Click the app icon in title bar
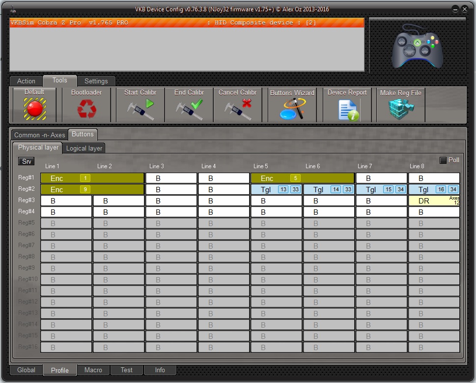The width and height of the screenshot is (476, 383). [x=13, y=10]
